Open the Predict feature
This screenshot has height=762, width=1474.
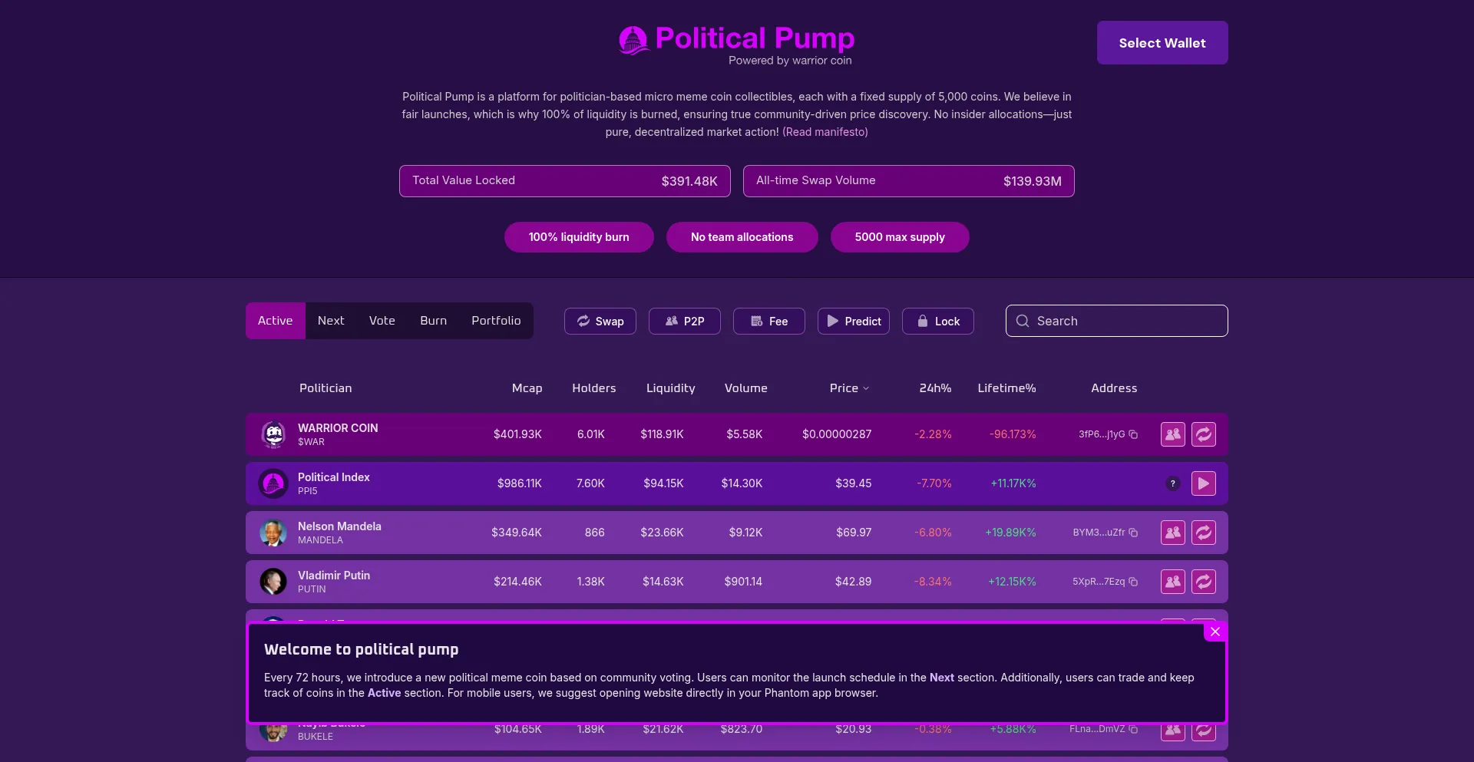coord(853,321)
